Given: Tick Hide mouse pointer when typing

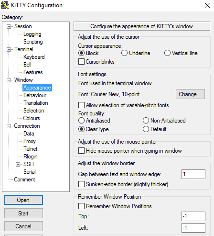Looking at the screenshot, I should tap(130, 151).
